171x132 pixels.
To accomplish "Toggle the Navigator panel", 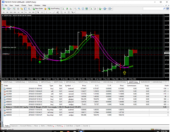I will [22, 9].
